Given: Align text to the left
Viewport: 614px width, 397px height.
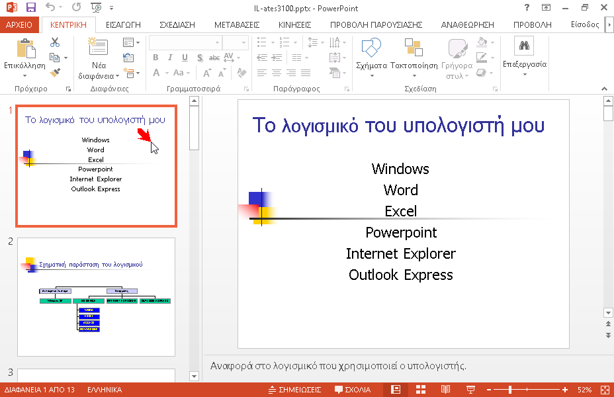Looking at the screenshot, I should pyautogui.click(x=262, y=73).
